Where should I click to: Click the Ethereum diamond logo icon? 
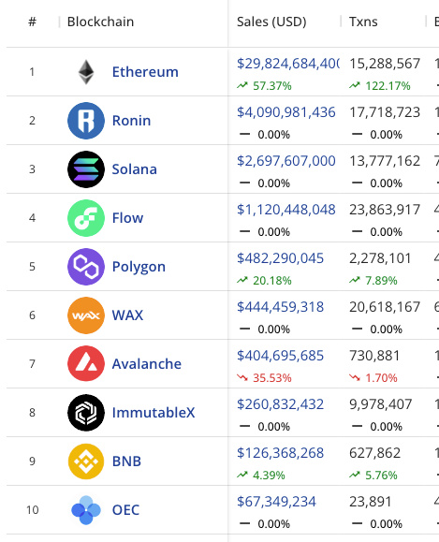coord(86,72)
